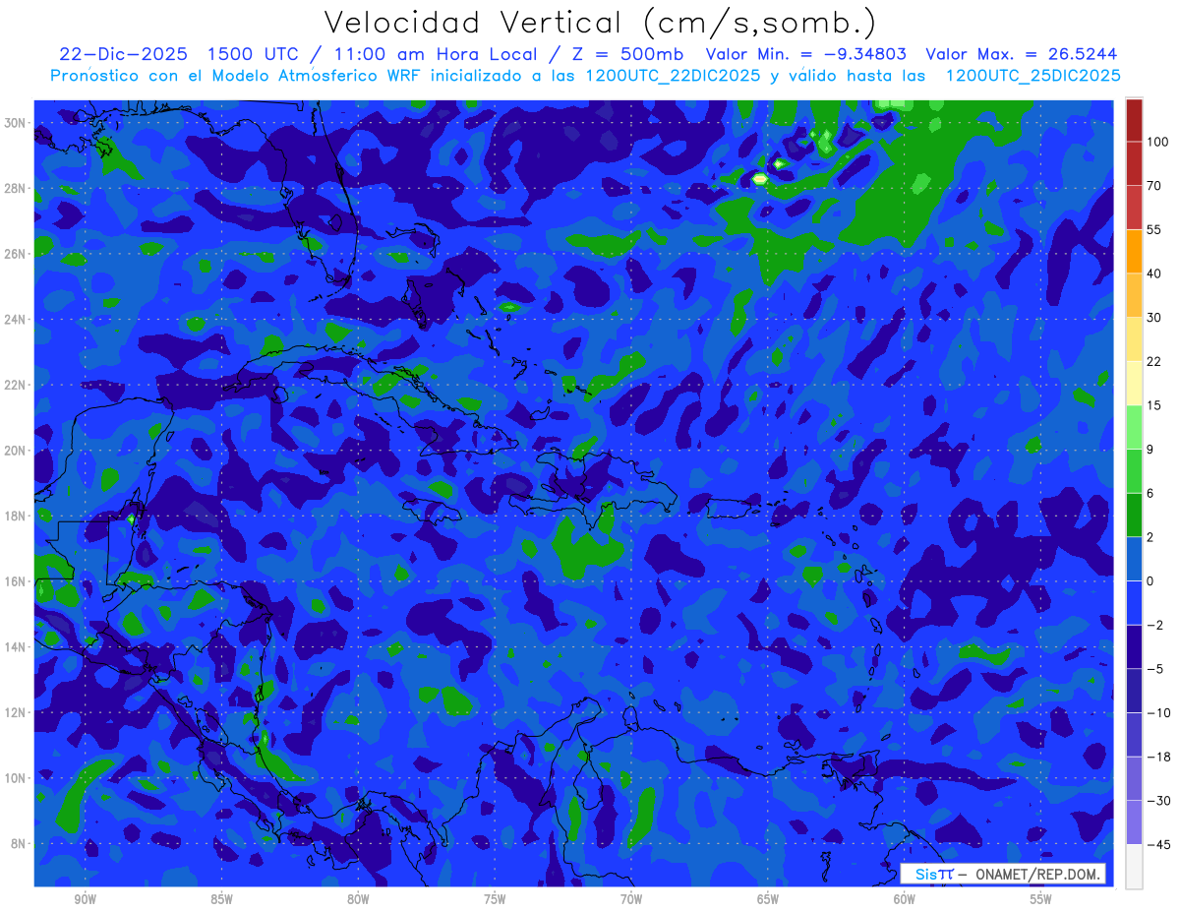The width and height of the screenshot is (1180, 912).
Task: Click the '20N' latitude label
Action: 17,451
